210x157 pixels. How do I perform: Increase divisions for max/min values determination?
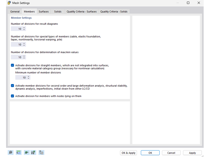click(x=24, y=56)
